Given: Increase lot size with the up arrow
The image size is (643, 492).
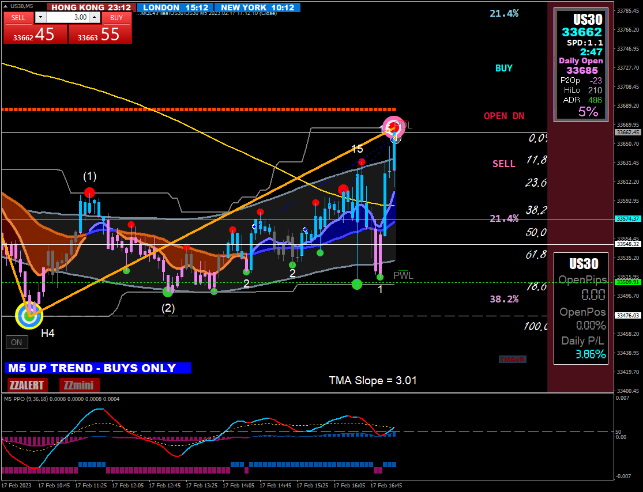Looking at the screenshot, I should pos(95,17).
